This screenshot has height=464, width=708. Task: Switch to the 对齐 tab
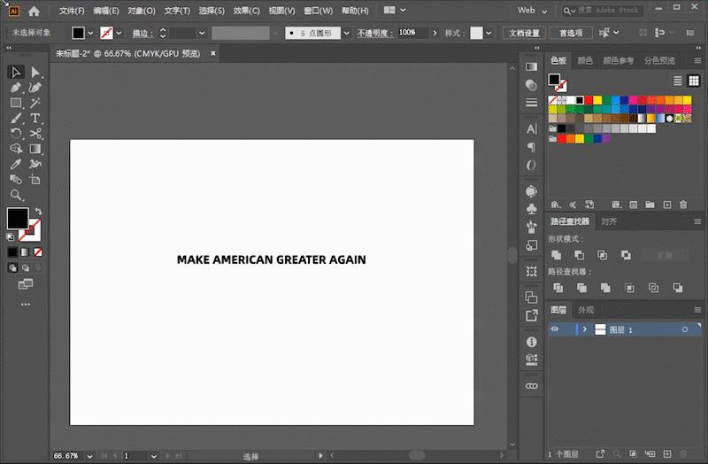pos(609,221)
